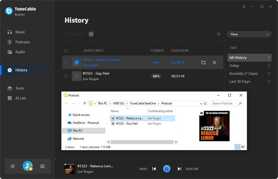The width and height of the screenshot is (278, 179).
Task: Open Tools from the sidebar
Action: tap(16, 88)
